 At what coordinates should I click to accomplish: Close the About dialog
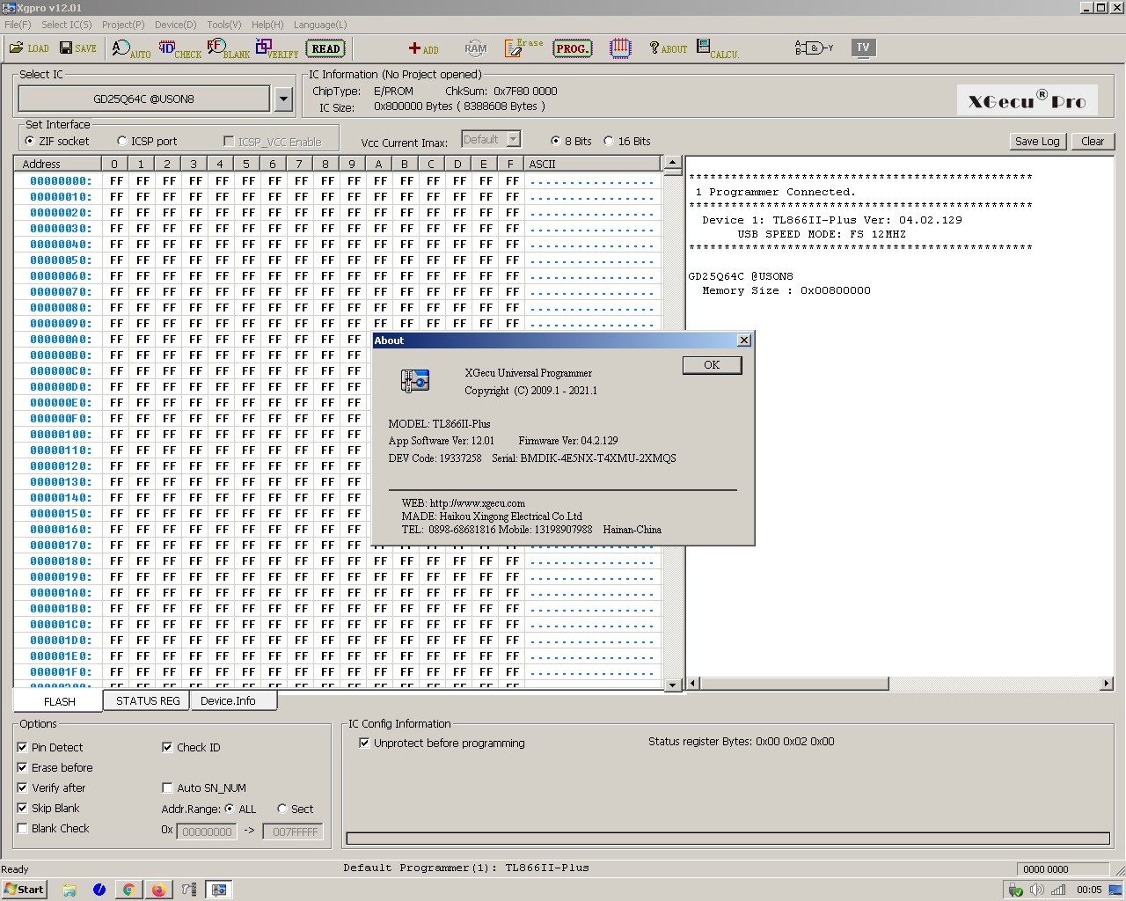743,341
